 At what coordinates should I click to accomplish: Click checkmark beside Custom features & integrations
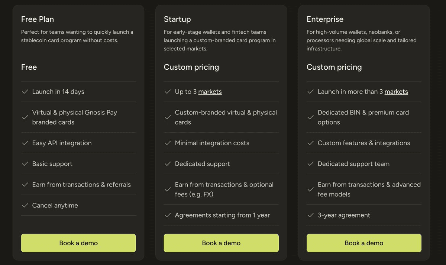[310, 143]
